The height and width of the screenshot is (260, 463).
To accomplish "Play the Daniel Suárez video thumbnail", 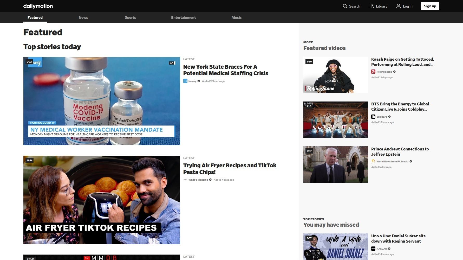I will (x=336, y=247).
